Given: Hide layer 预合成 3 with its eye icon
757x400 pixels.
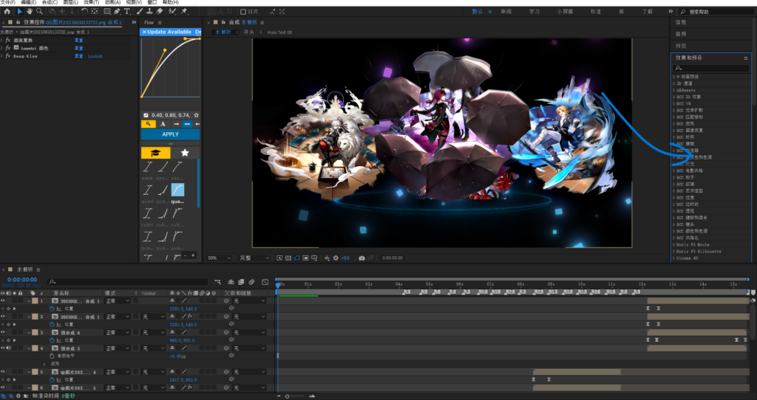Looking at the screenshot, I should point(3,348).
